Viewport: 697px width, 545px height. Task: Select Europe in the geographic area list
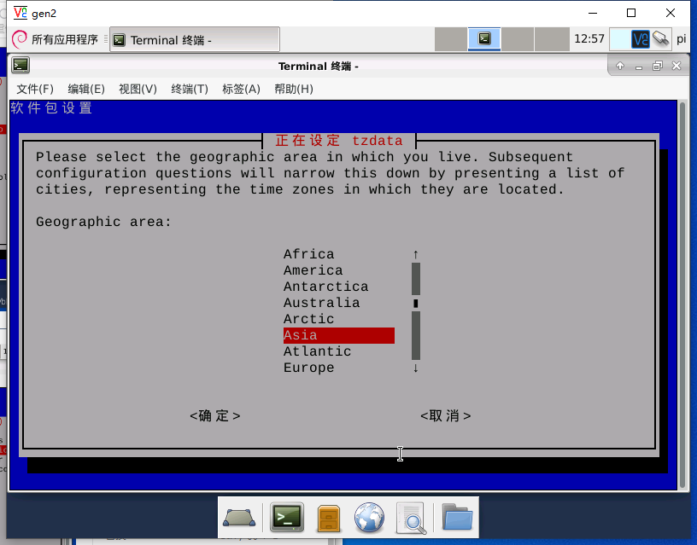click(x=309, y=368)
